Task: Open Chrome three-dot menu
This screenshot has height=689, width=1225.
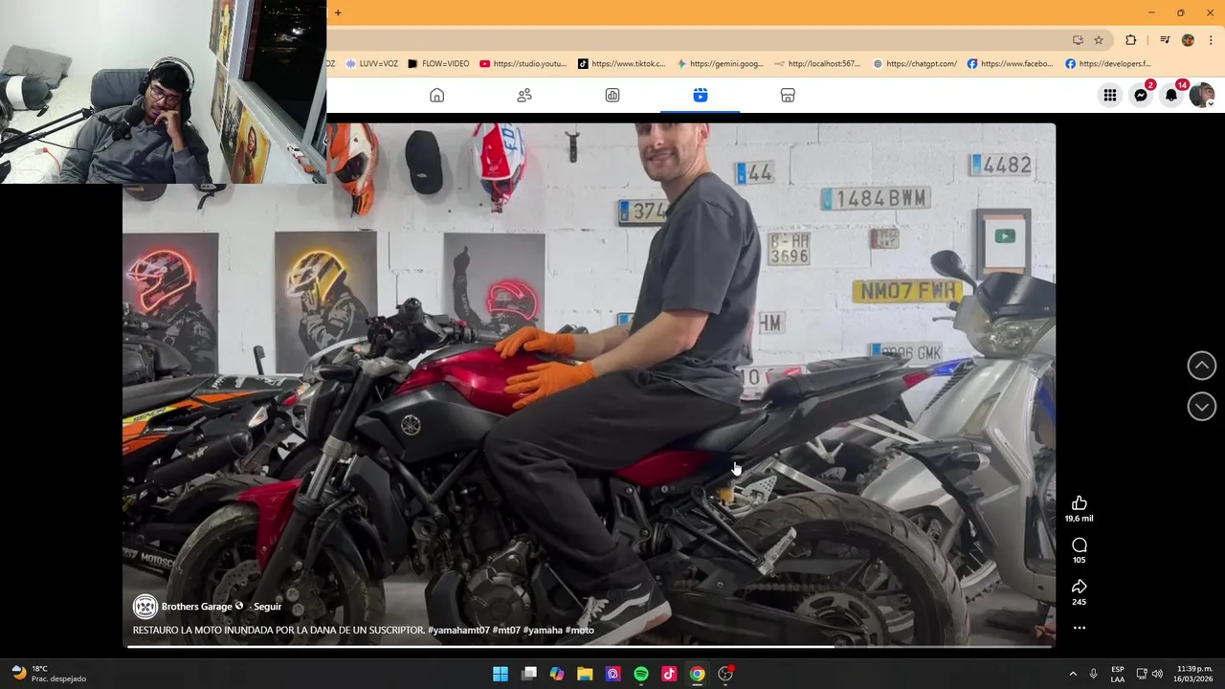Action: click(1211, 40)
